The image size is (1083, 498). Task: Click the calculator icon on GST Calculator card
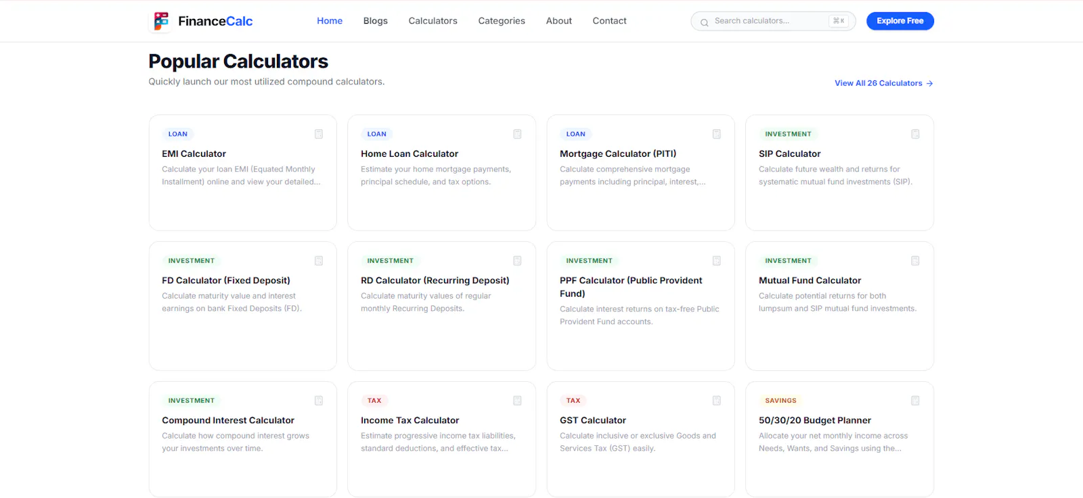pos(716,401)
